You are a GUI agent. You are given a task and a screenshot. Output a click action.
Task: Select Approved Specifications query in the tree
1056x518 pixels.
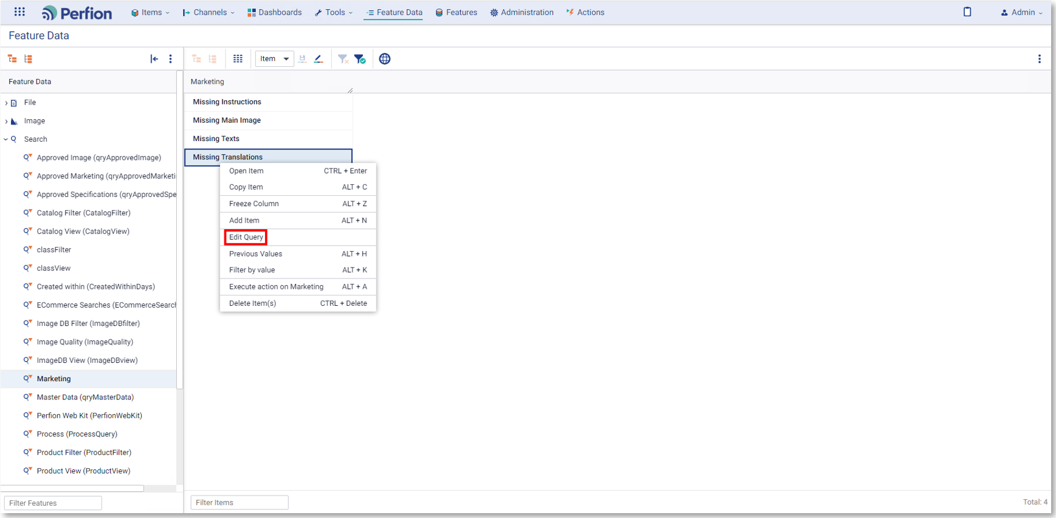coord(106,195)
